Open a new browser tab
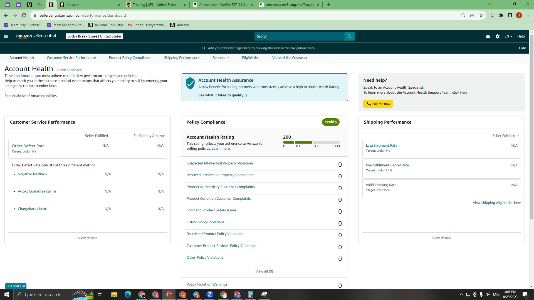 click(329, 5)
